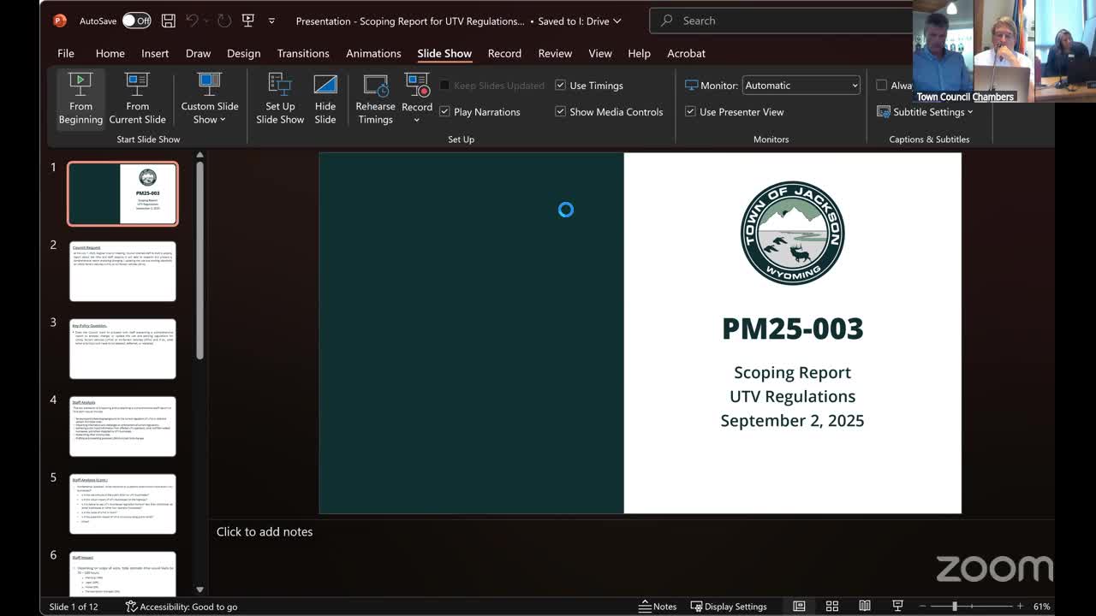Switch to the Home tab

110,53
